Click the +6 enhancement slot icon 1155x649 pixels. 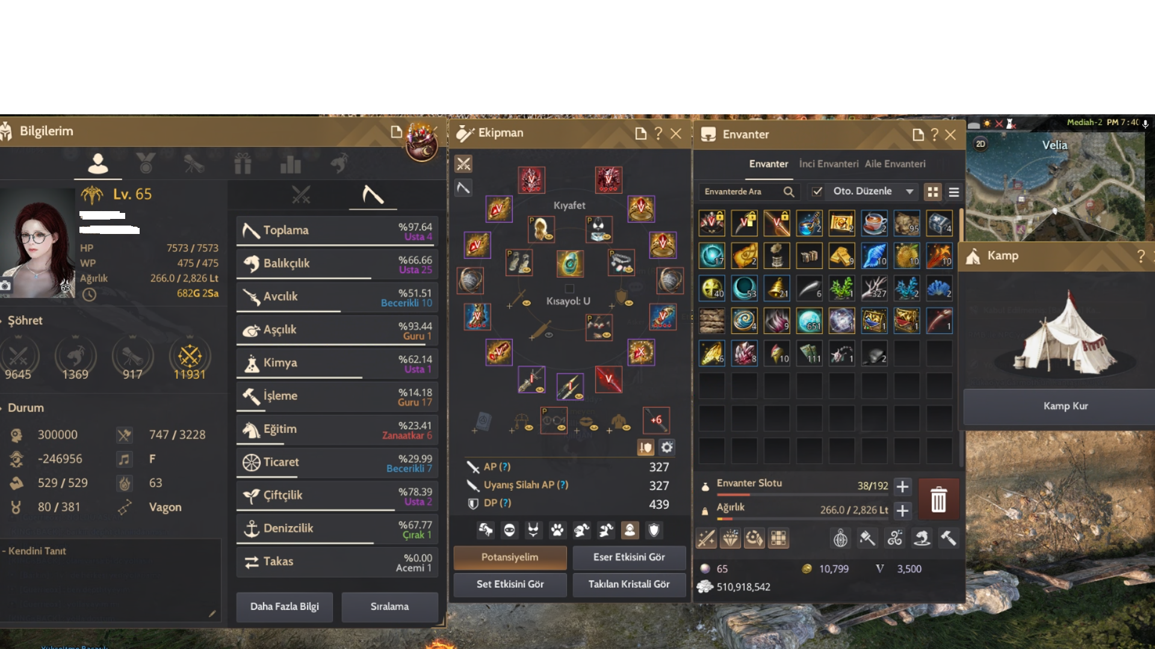click(x=656, y=420)
